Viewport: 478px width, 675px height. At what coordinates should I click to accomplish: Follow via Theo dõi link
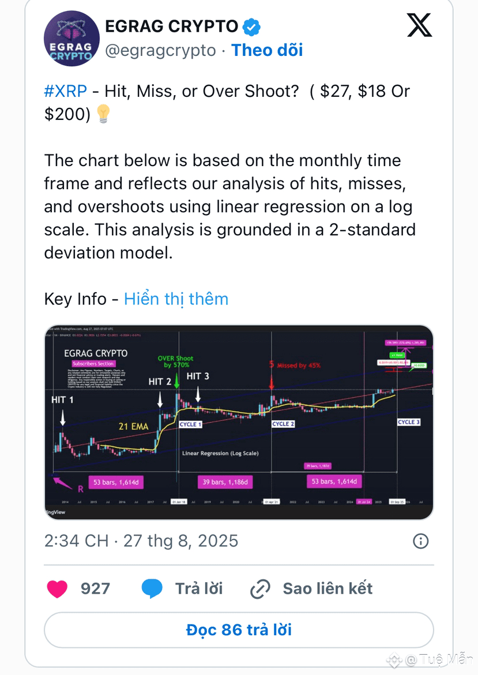pyautogui.click(x=267, y=50)
